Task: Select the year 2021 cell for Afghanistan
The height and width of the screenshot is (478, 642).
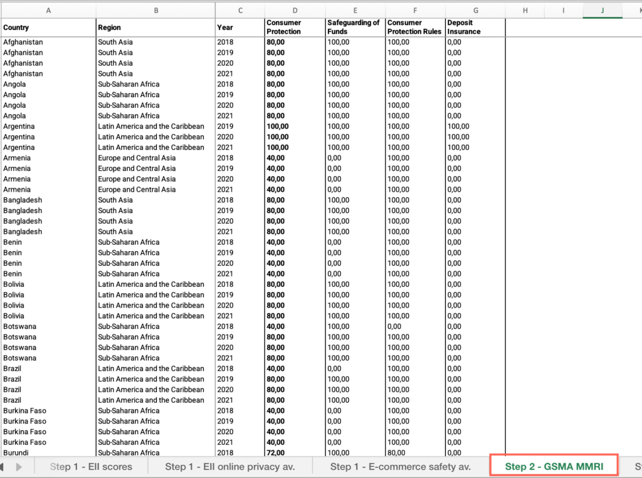Action: tap(240, 74)
